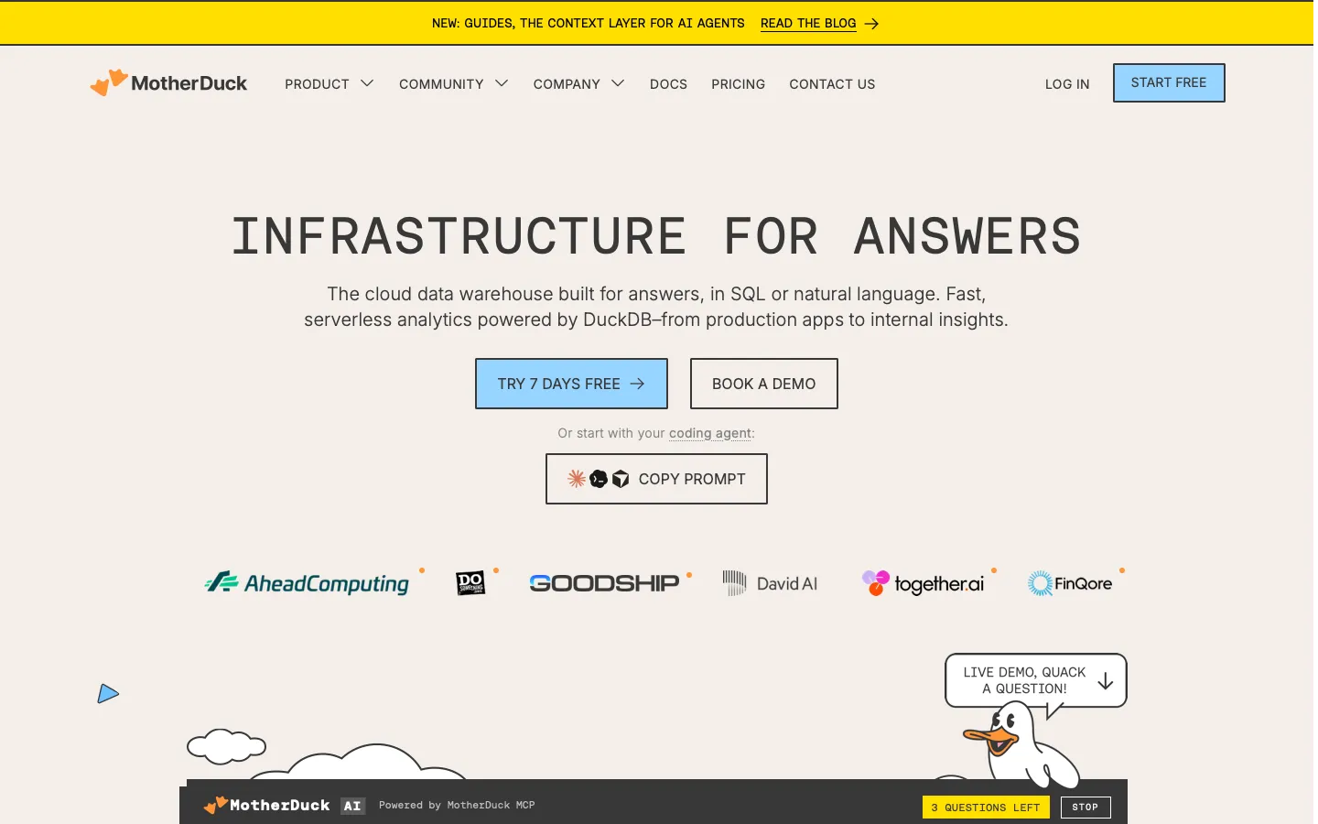This screenshot has height=824, width=1318.
Task: Click the down arrow in the Live Demo bubble
Action: coord(1106,681)
